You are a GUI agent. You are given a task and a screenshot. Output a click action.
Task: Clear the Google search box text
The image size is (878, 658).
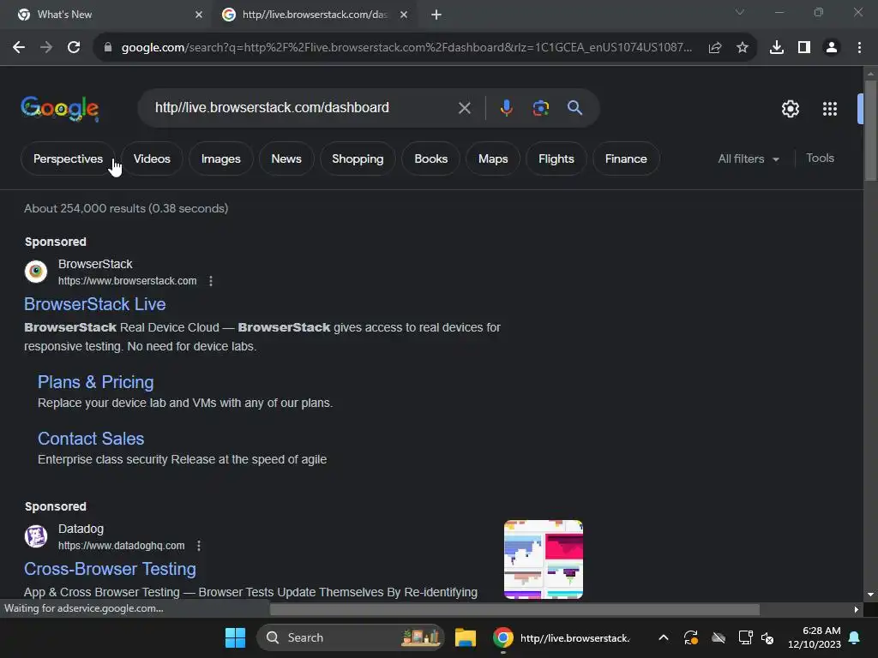[x=464, y=108]
